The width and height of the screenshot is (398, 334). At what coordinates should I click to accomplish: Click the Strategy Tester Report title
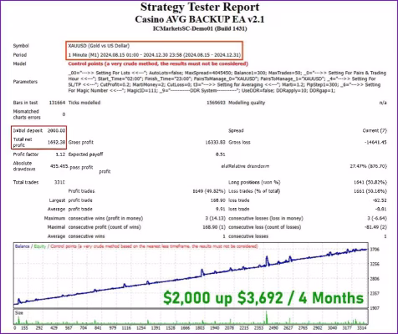click(200, 8)
